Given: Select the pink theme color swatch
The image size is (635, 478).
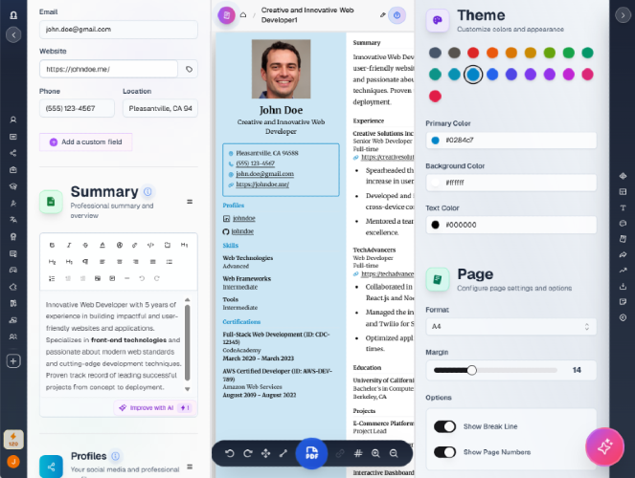Looking at the screenshot, I should point(587,75).
